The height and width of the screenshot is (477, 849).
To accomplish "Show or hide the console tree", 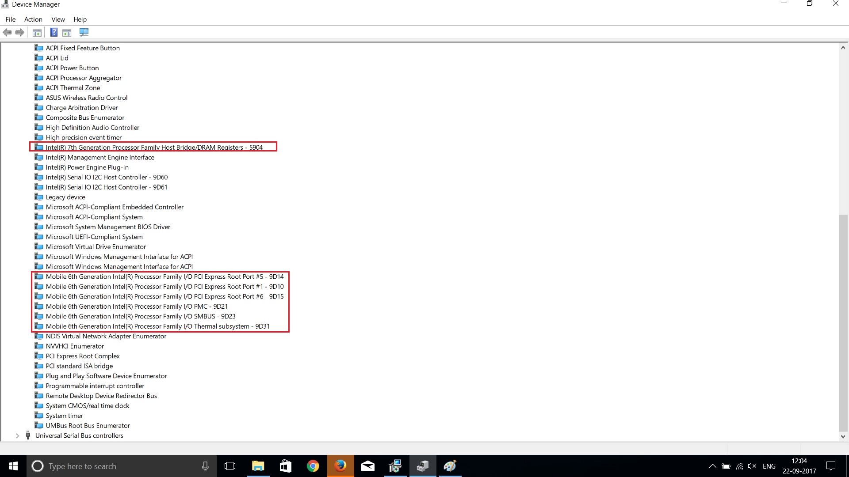I will pyautogui.click(x=37, y=32).
